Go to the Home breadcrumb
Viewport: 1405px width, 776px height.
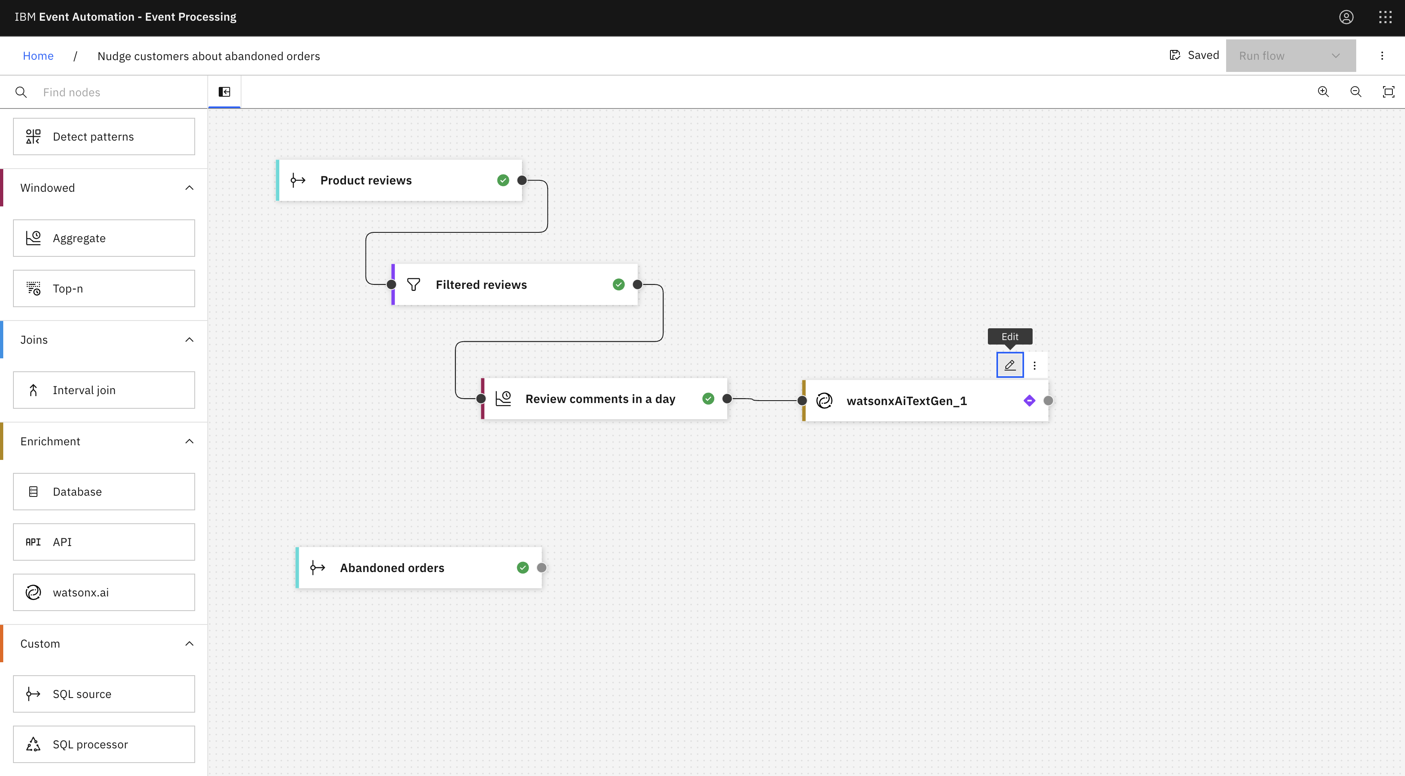[x=38, y=56]
